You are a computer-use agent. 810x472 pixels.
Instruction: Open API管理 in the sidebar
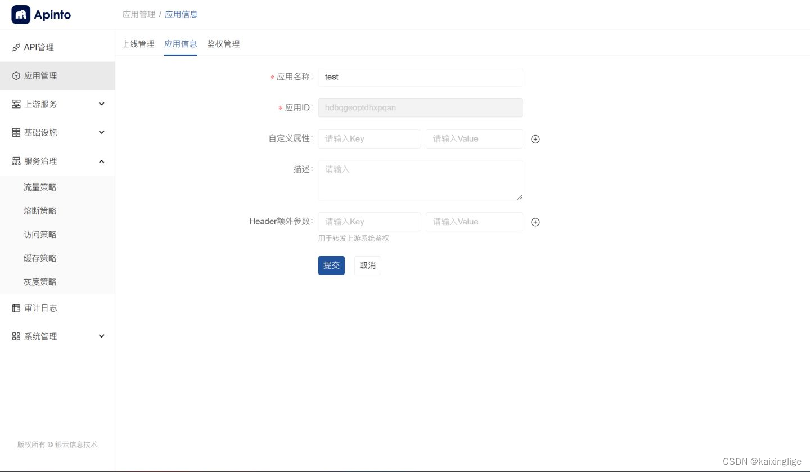click(57, 48)
